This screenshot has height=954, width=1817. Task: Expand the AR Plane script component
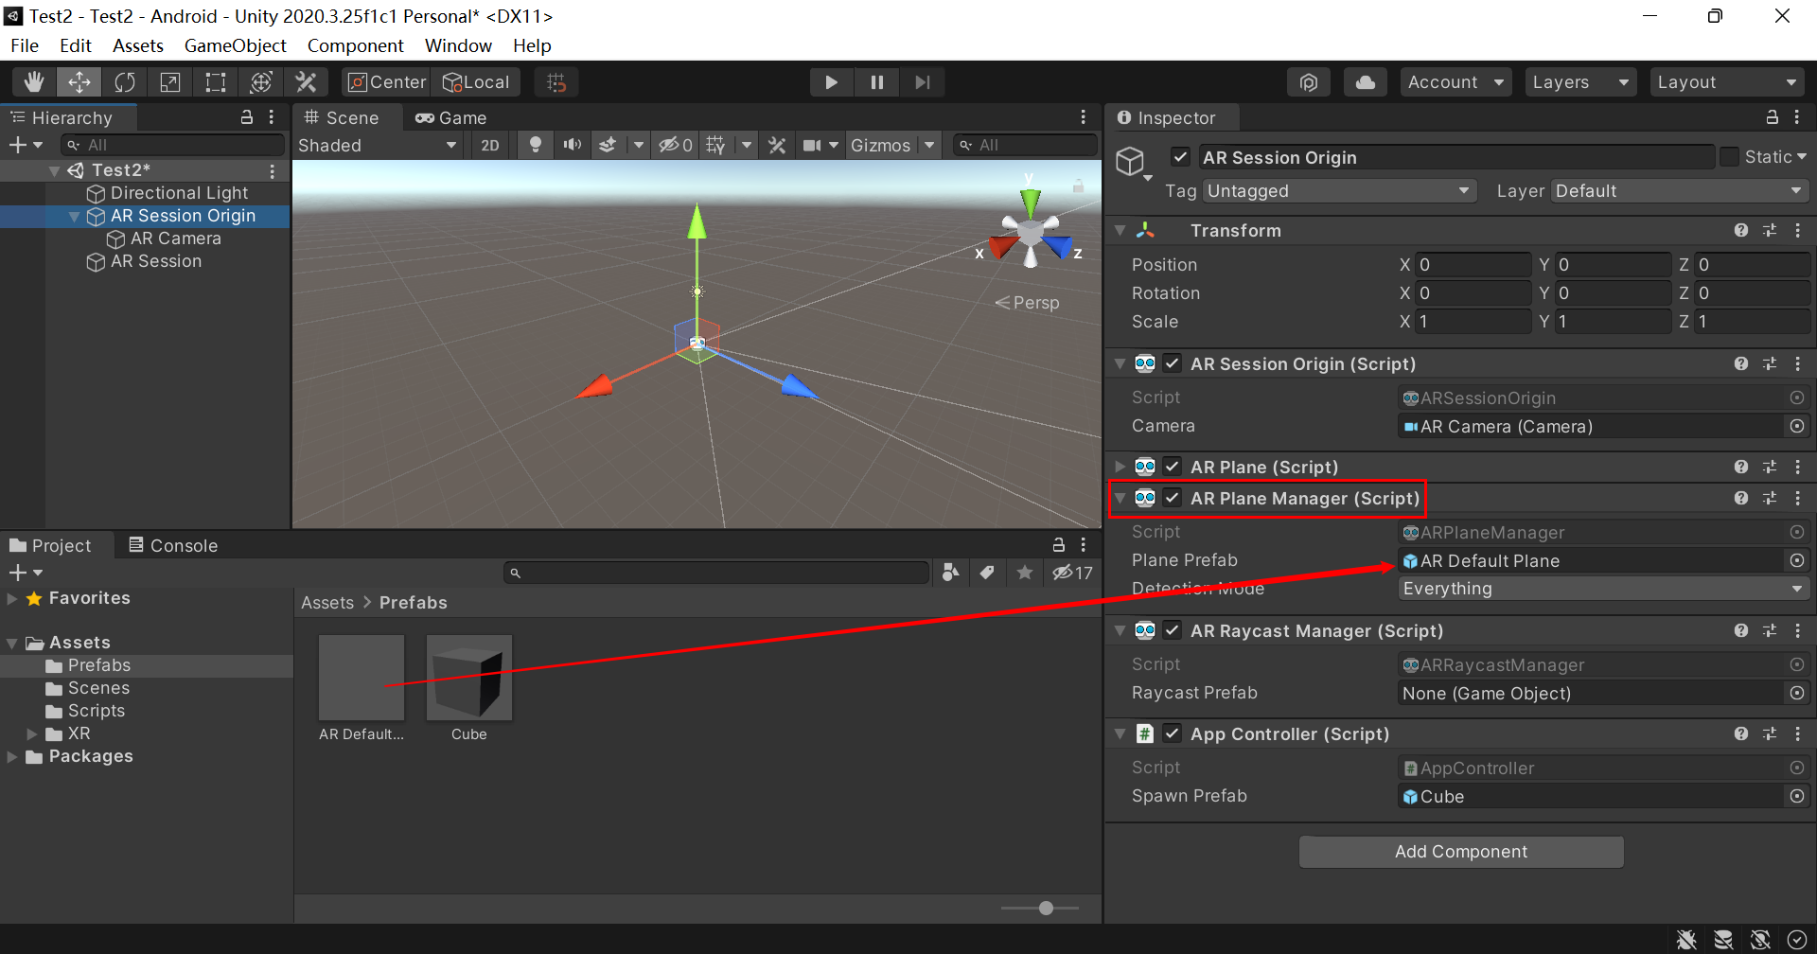[x=1120, y=467]
